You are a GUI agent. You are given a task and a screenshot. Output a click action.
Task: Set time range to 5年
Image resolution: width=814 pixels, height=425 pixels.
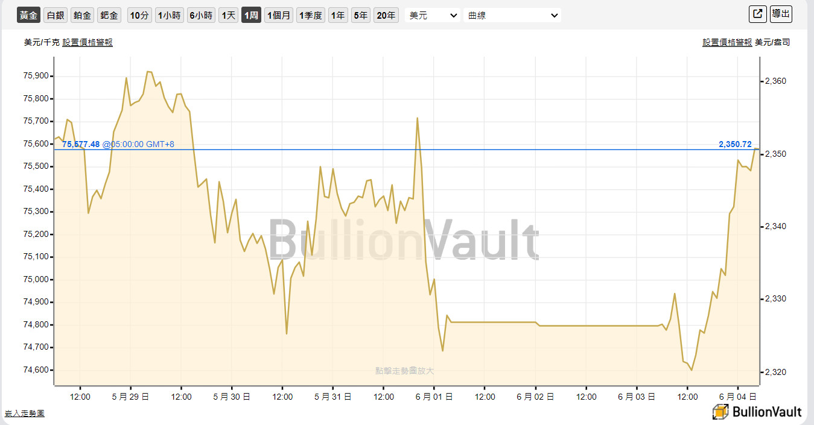coord(361,15)
